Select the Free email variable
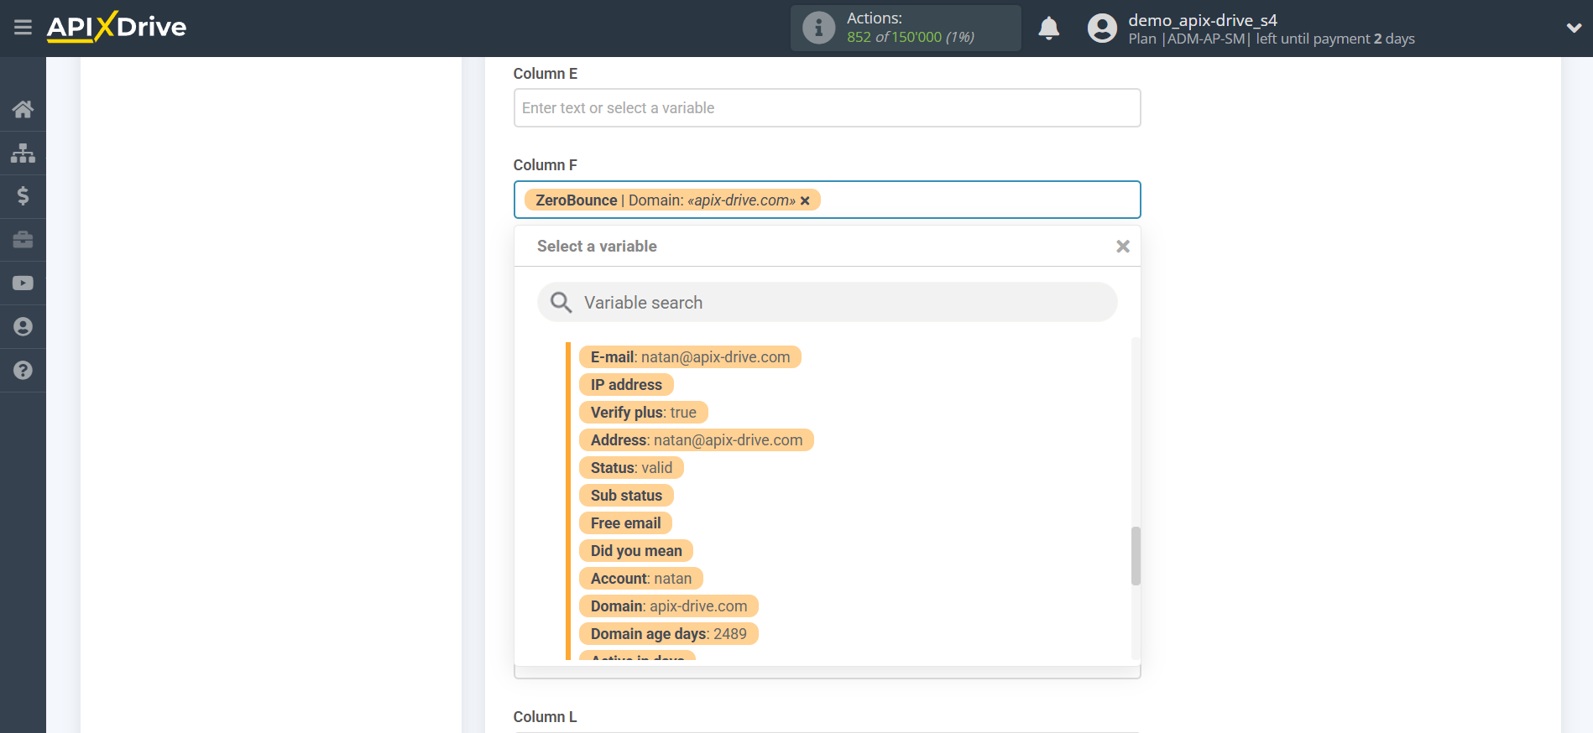The width and height of the screenshot is (1593, 733). tap(625, 523)
